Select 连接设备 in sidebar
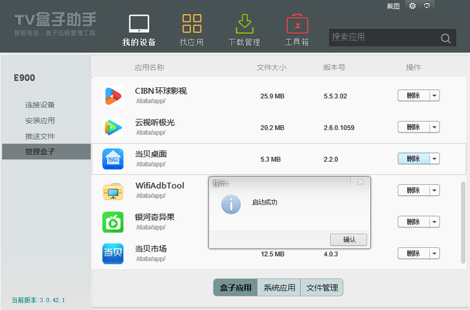The width and height of the screenshot is (470, 310). point(40,105)
